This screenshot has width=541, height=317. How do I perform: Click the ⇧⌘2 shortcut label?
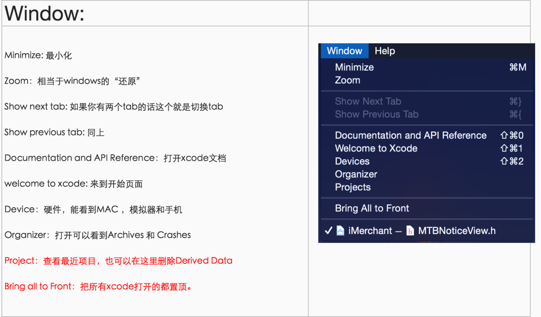512,161
